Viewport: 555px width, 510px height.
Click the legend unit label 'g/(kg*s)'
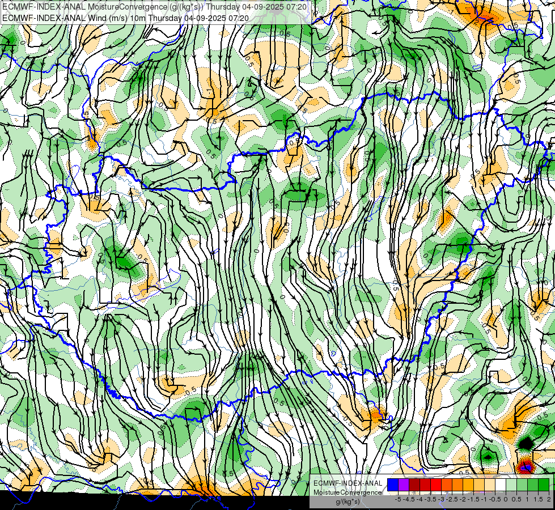click(x=348, y=502)
